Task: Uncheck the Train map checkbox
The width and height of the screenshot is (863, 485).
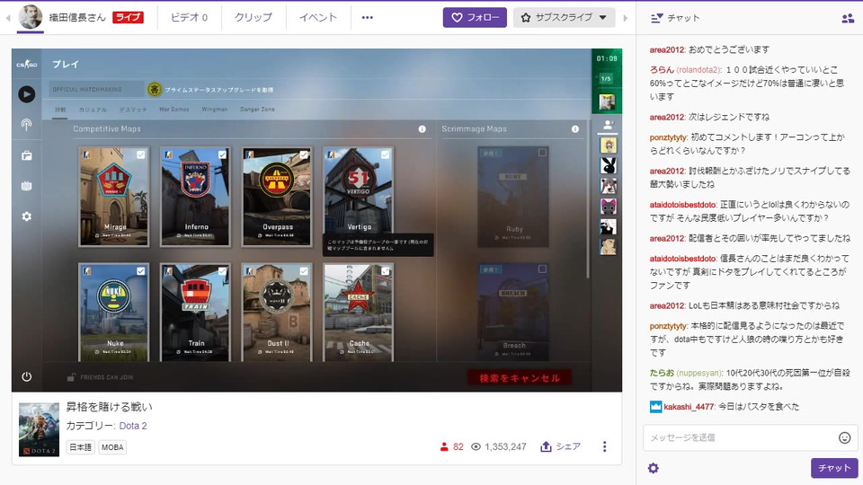Action: click(222, 271)
